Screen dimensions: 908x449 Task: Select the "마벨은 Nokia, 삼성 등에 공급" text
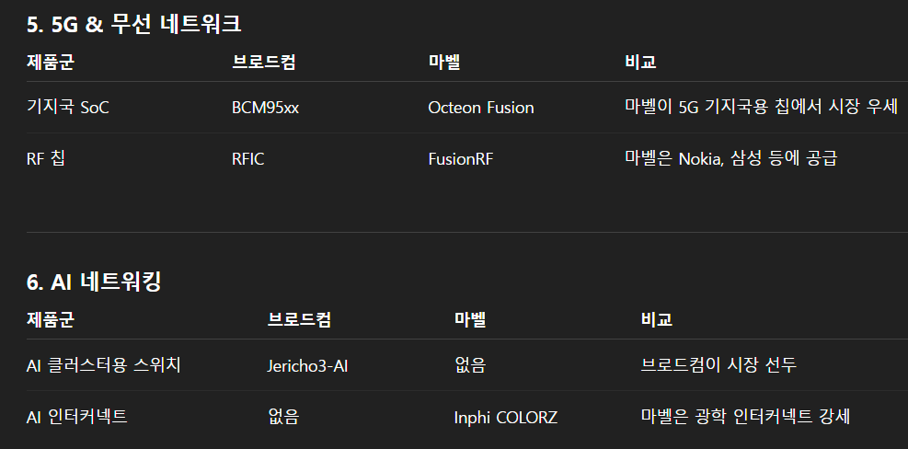pyautogui.click(x=730, y=158)
